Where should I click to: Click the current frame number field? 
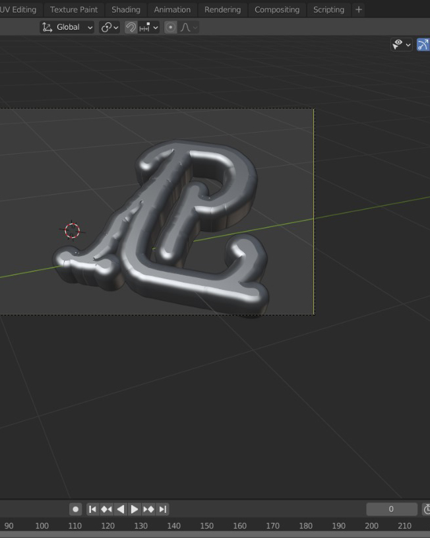[391, 509]
